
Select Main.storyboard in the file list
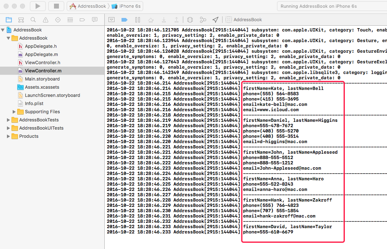(x=42, y=79)
